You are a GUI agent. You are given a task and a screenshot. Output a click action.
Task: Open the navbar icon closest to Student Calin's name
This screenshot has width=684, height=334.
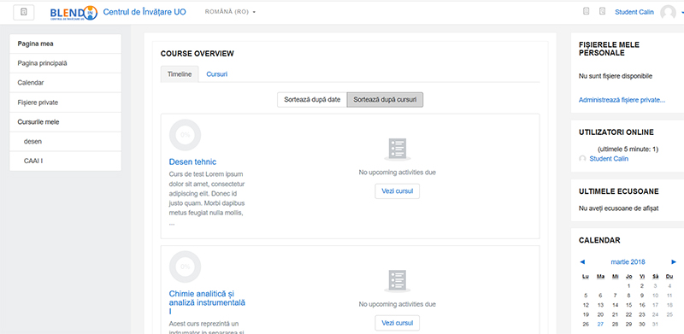tap(603, 12)
